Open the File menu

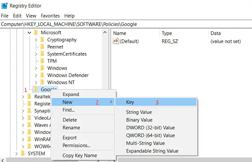[5, 16]
